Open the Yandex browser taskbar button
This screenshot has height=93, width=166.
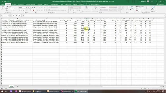[x=25, y=91]
